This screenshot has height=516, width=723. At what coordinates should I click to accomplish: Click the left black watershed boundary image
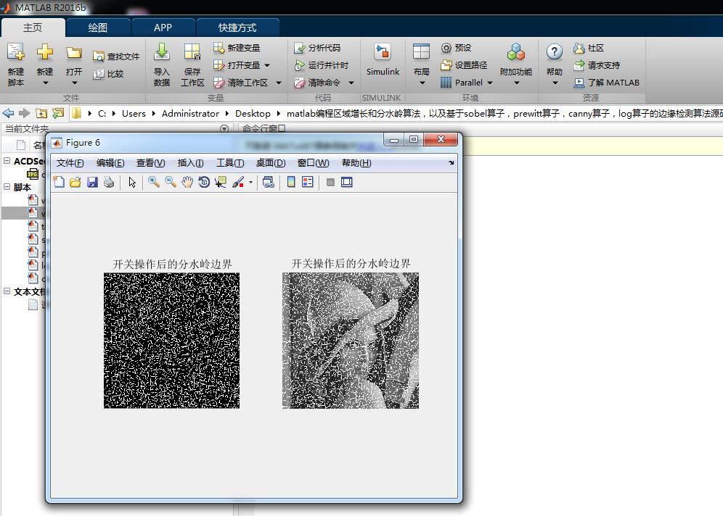171,341
